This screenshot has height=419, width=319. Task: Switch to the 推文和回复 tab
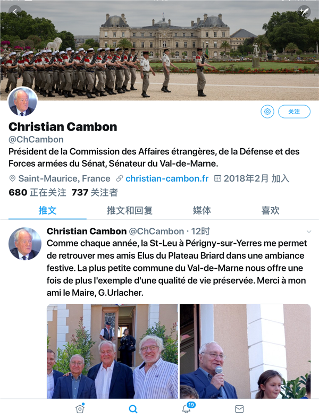(130, 210)
